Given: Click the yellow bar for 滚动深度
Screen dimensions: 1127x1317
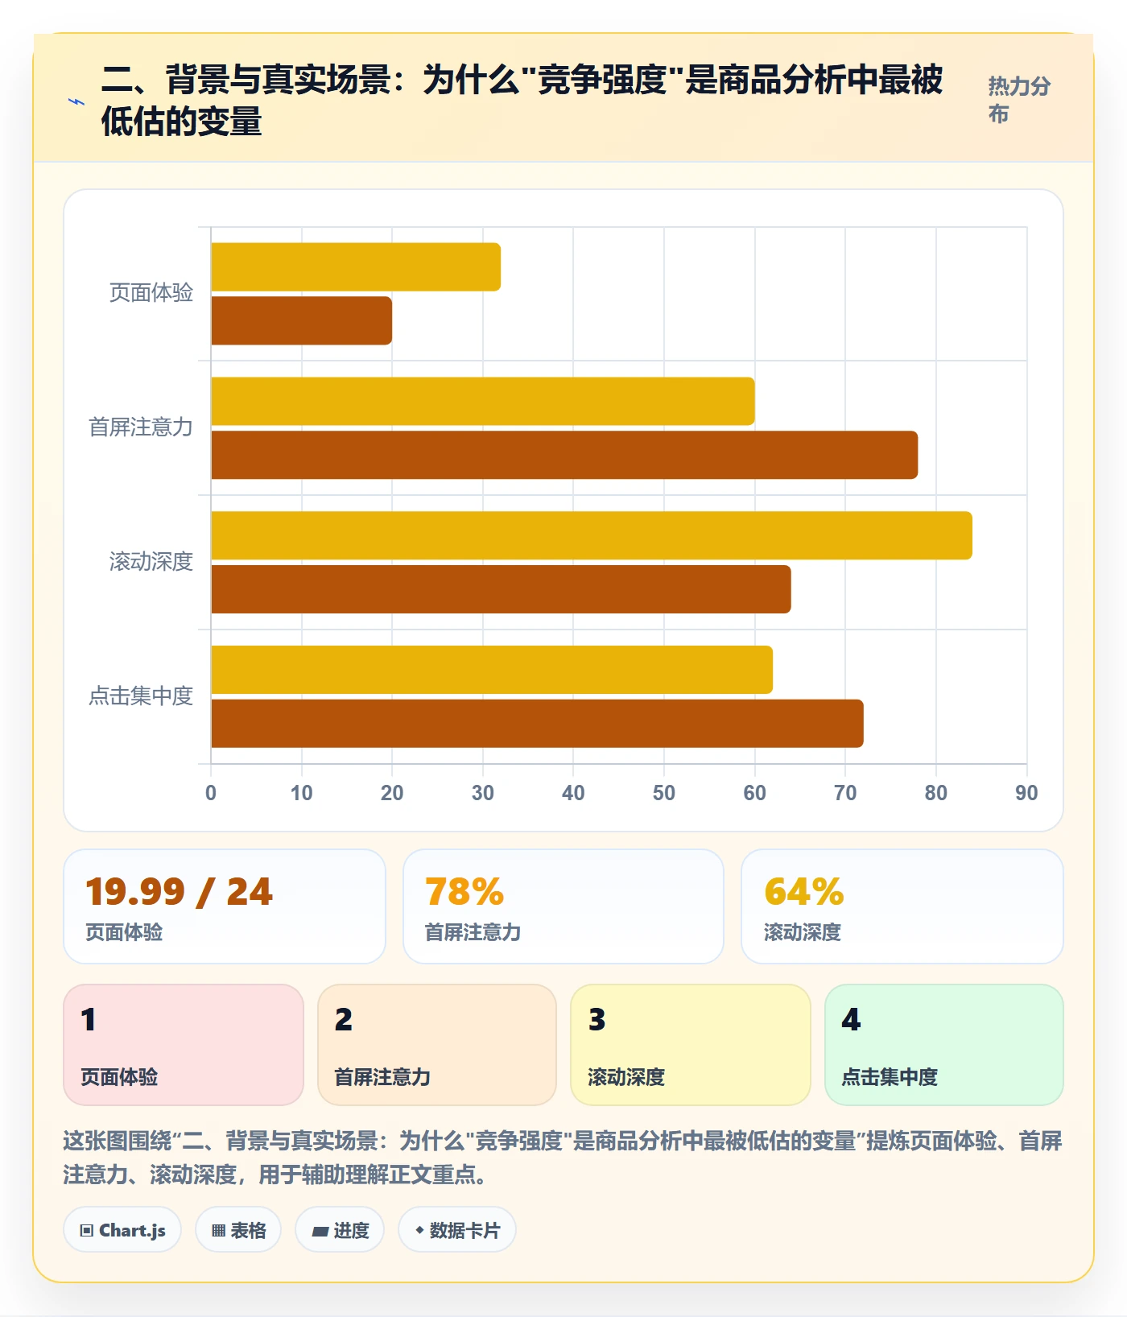Looking at the screenshot, I should 592,535.
